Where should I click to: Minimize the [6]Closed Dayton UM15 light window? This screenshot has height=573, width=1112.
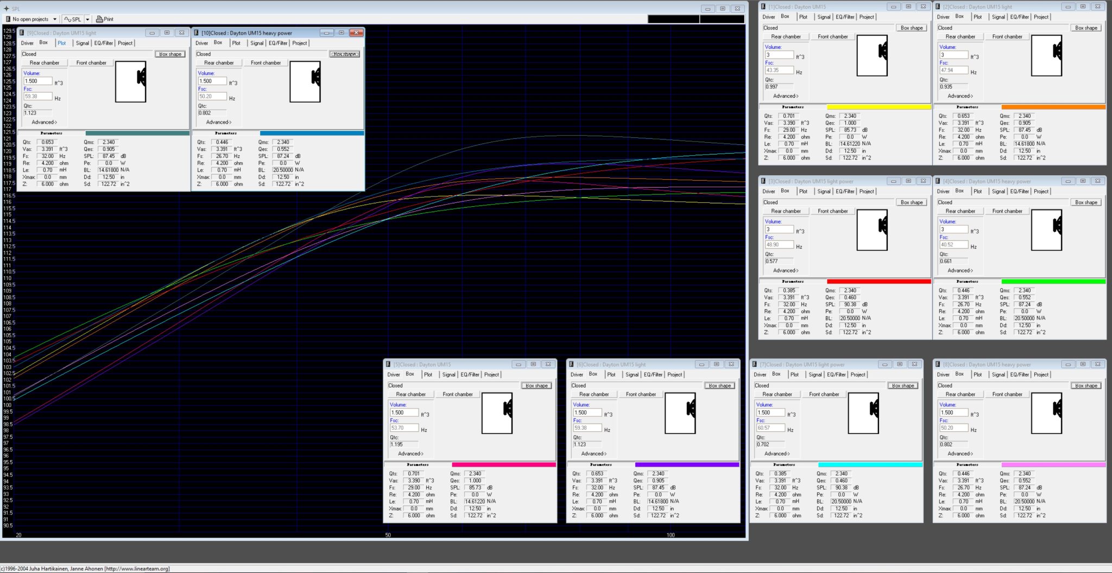pyautogui.click(x=702, y=364)
